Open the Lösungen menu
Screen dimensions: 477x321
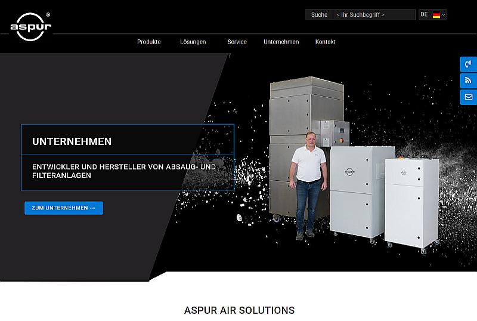point(193,42)
